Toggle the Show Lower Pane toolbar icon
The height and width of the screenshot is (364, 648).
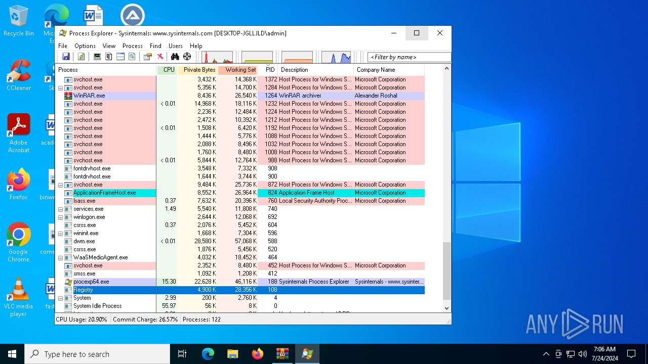click(x=120, y=57)
